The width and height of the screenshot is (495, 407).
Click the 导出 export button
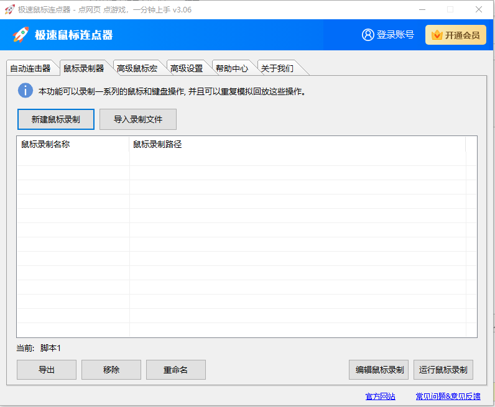[x=47, y=370]
